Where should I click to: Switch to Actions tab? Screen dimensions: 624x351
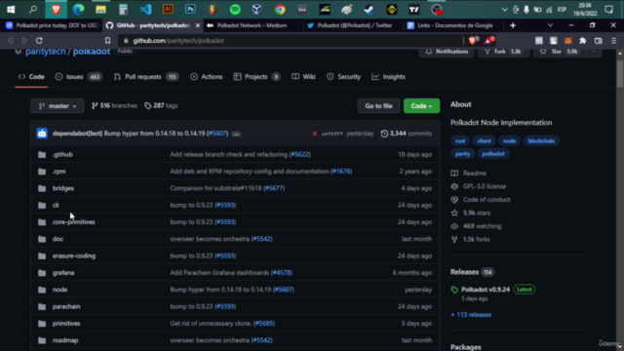pos(206,77)
